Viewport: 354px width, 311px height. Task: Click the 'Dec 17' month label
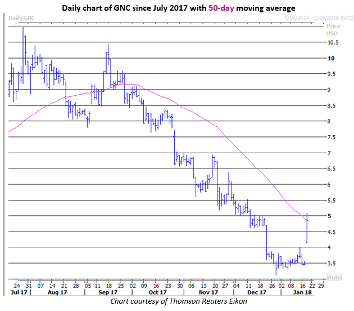pyautogui.click(x=257, y=292)
